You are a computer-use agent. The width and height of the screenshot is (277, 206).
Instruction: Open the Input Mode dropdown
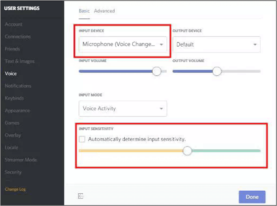[x=123, y=108]
